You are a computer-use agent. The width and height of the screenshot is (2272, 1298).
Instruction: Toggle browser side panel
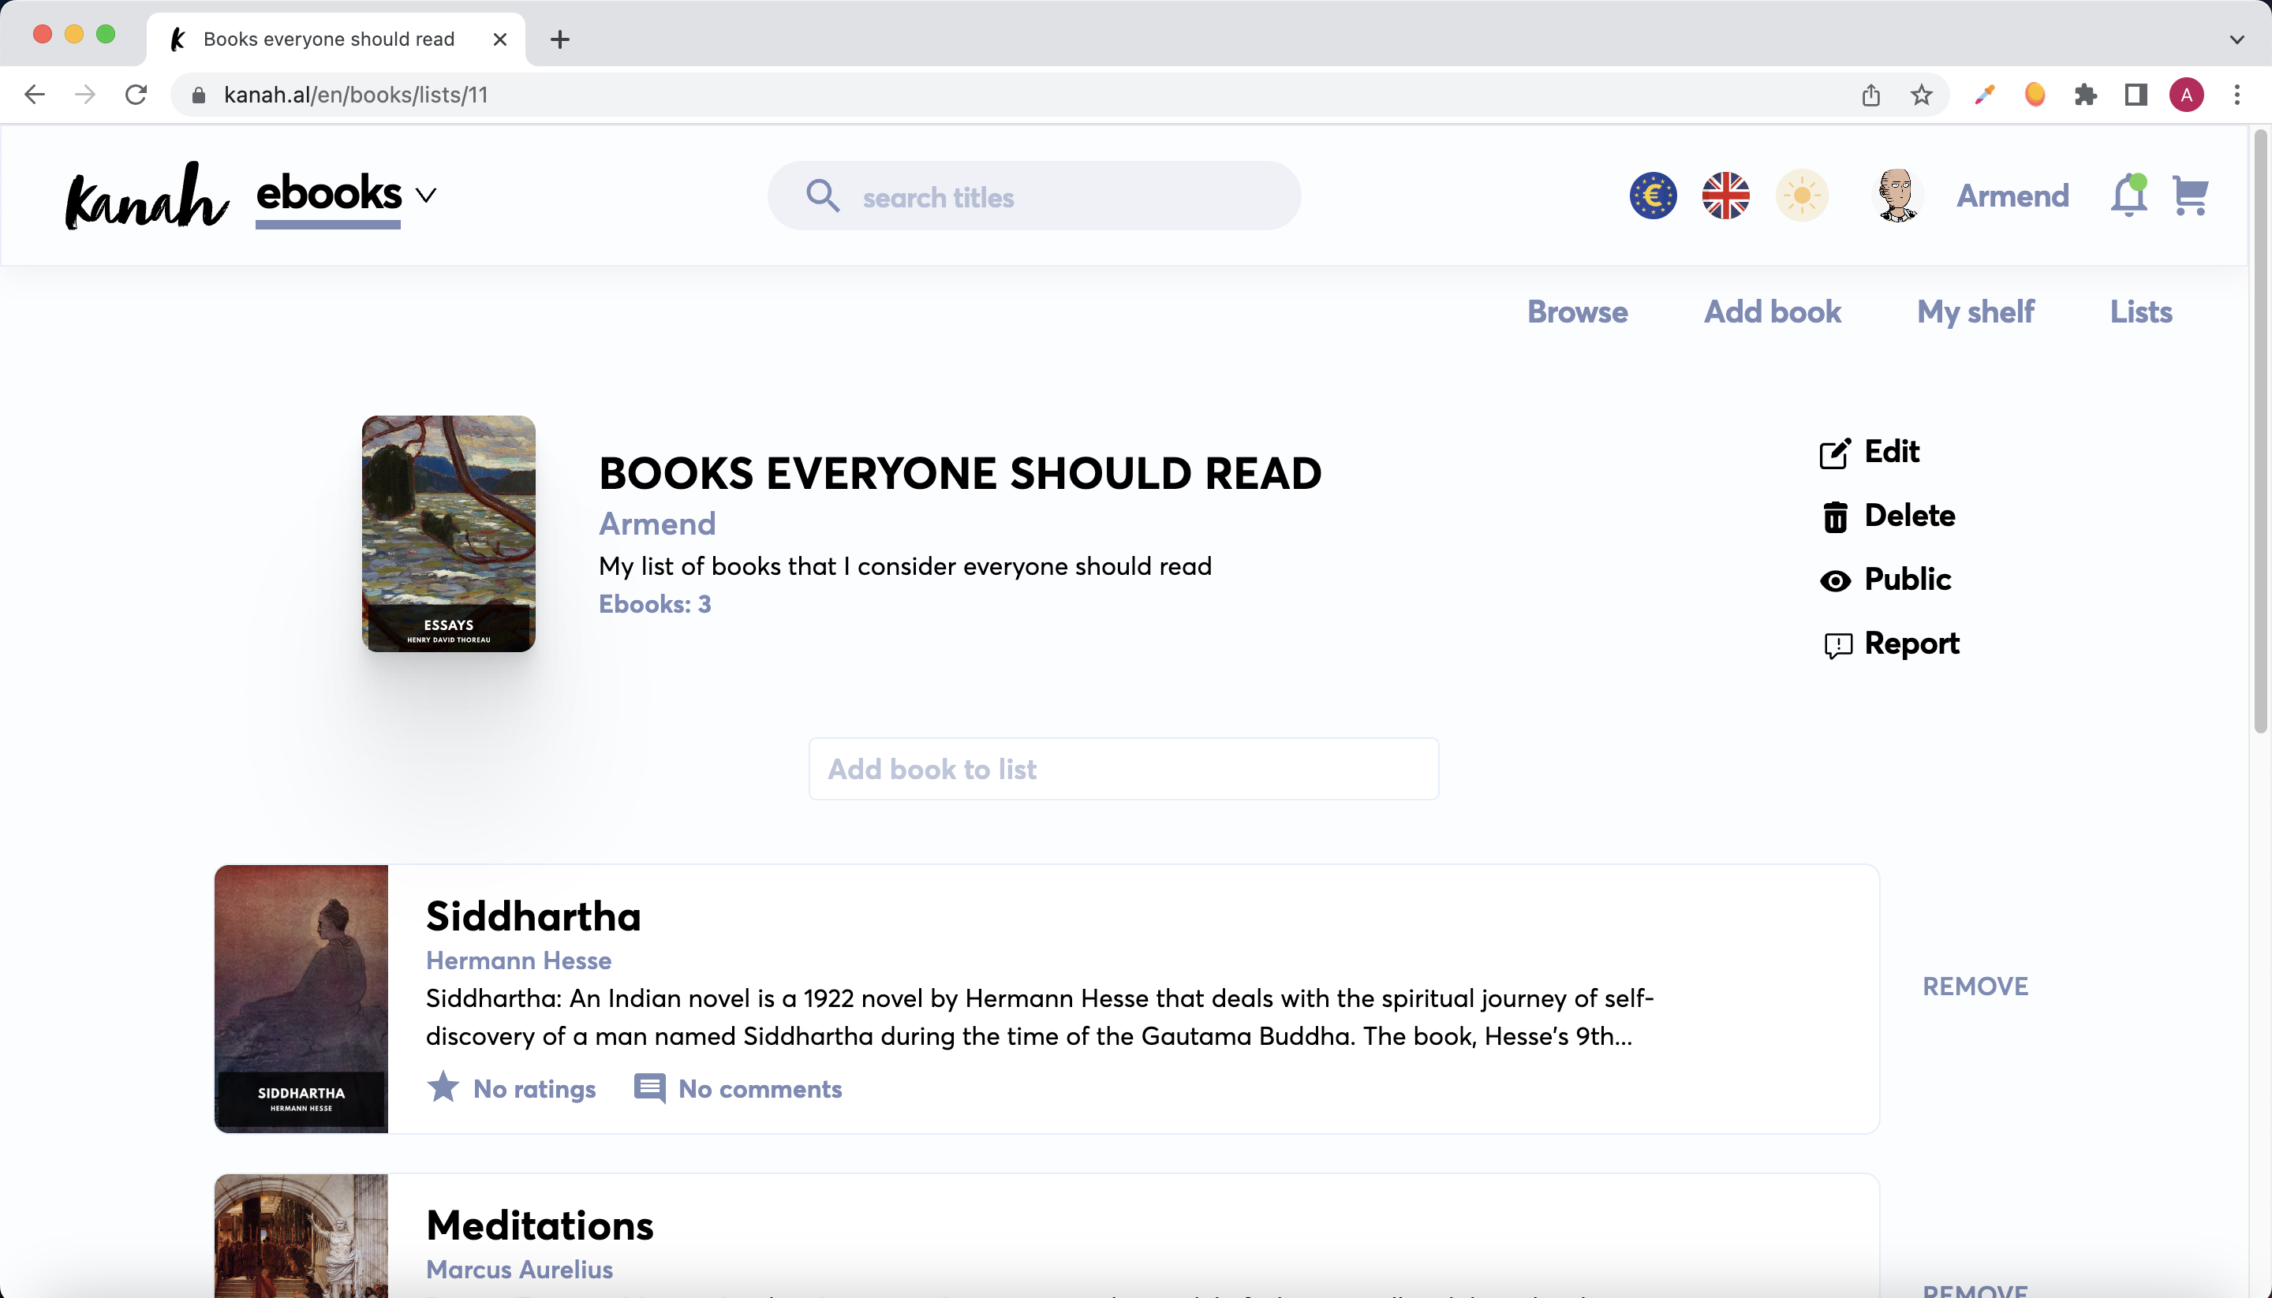click(2135, 95)
